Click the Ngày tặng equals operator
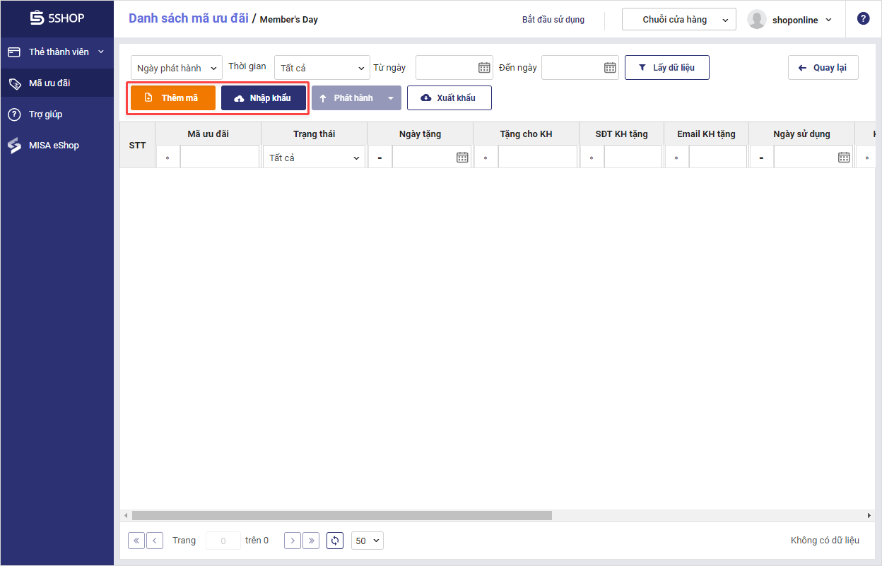Screen dimensions: 882x566 [x=380, y=158]
